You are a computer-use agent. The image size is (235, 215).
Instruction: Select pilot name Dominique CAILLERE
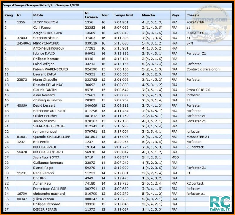point(50,189)
